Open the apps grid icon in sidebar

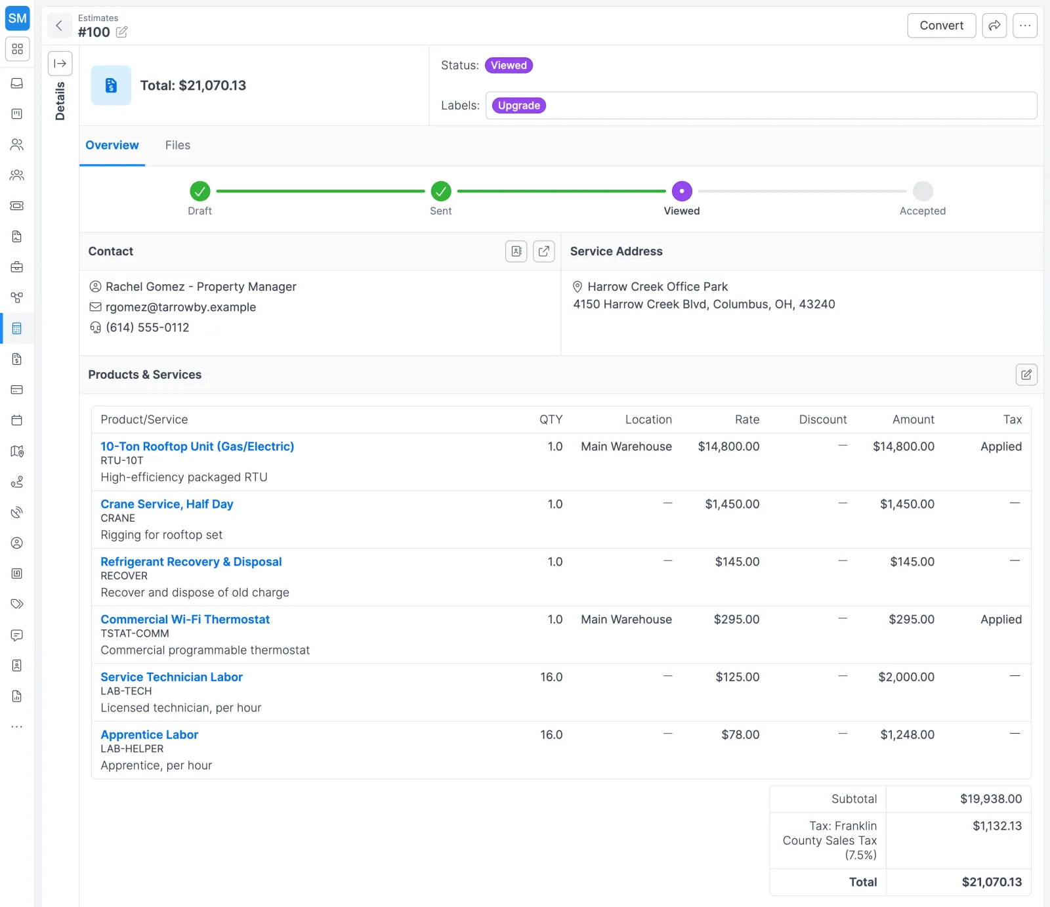(17, 49)
